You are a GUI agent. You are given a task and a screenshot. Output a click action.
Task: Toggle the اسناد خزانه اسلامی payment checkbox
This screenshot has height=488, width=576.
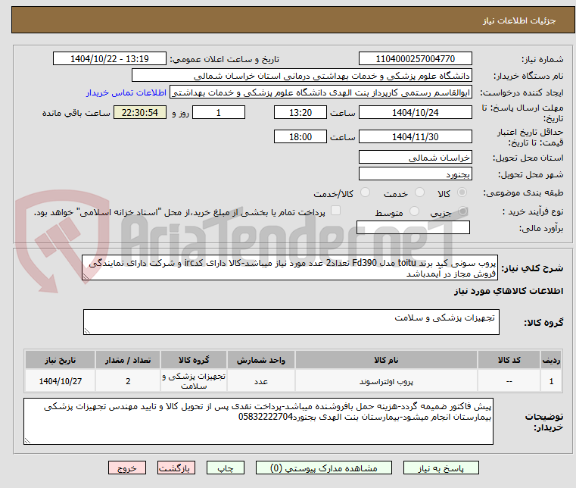[x=336, y=211]
